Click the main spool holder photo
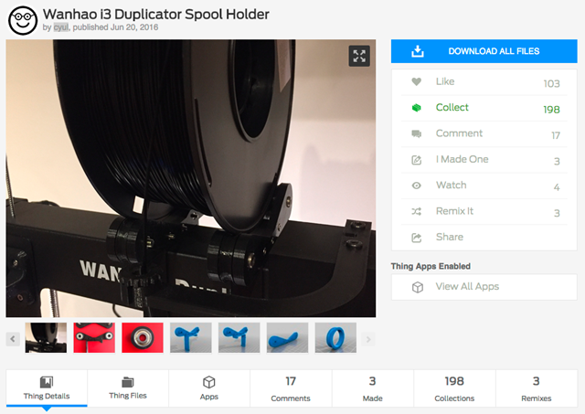585x414 pixels. [x=191, y=178]
